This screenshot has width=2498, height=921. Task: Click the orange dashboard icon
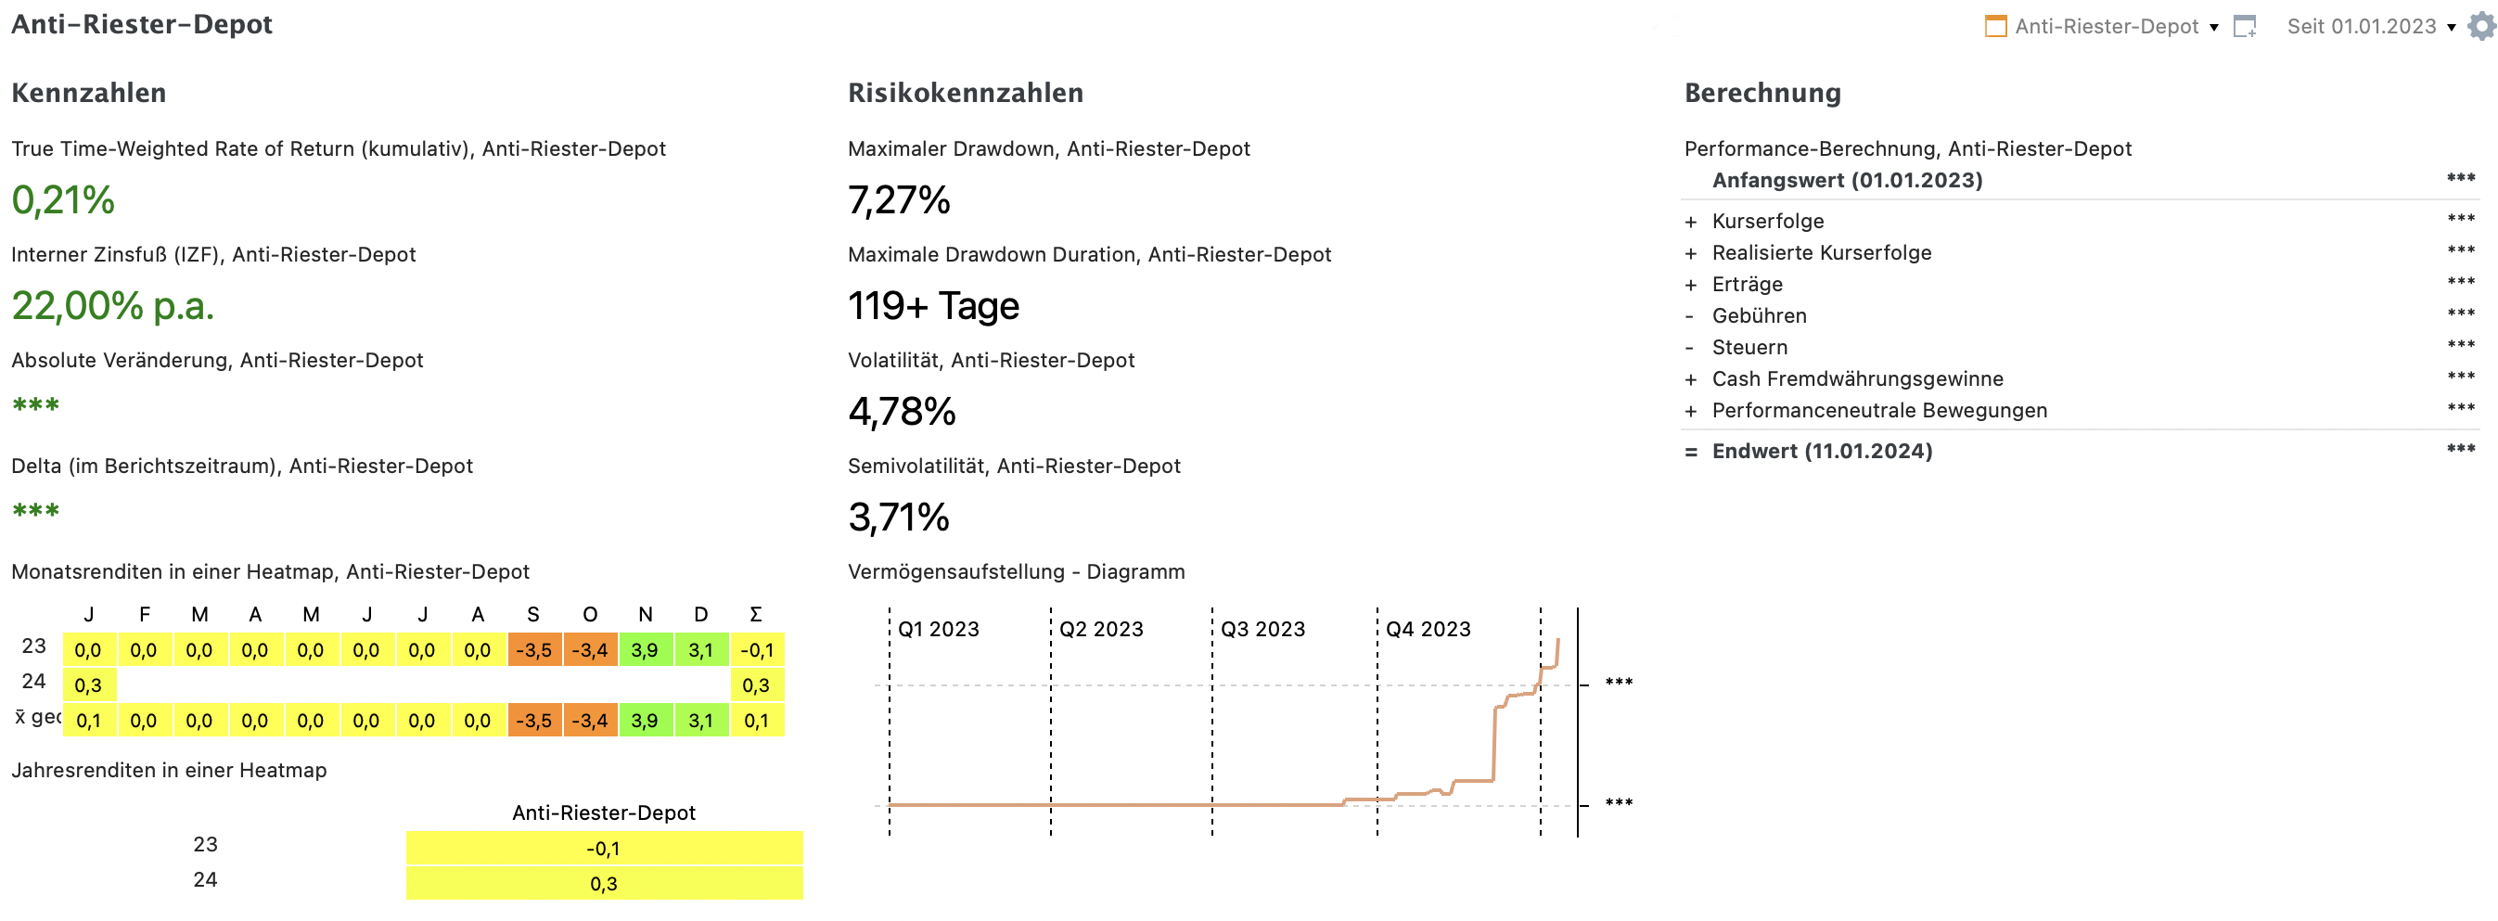coord(1994,26)
